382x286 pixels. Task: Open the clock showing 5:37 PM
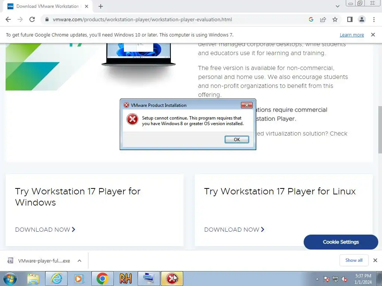(363, 279)
